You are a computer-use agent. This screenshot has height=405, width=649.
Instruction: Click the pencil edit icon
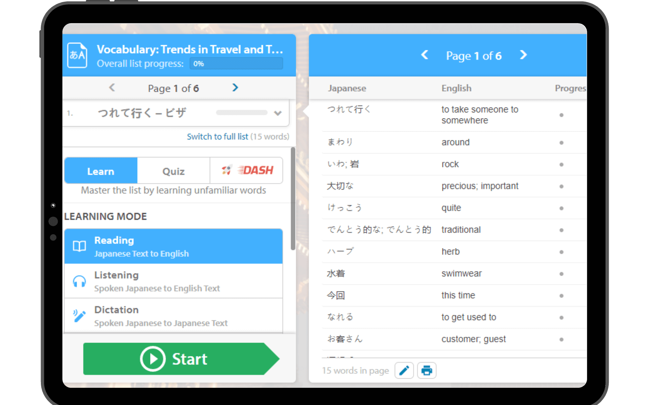(x=404, y=371)
